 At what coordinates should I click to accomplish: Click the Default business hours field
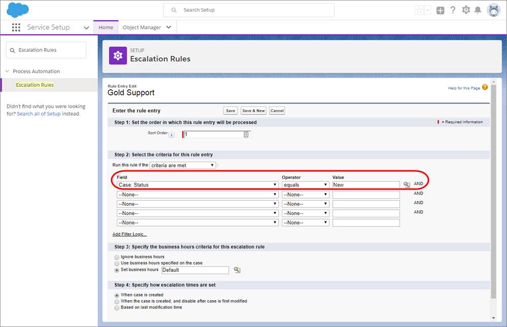pos(195,270)
